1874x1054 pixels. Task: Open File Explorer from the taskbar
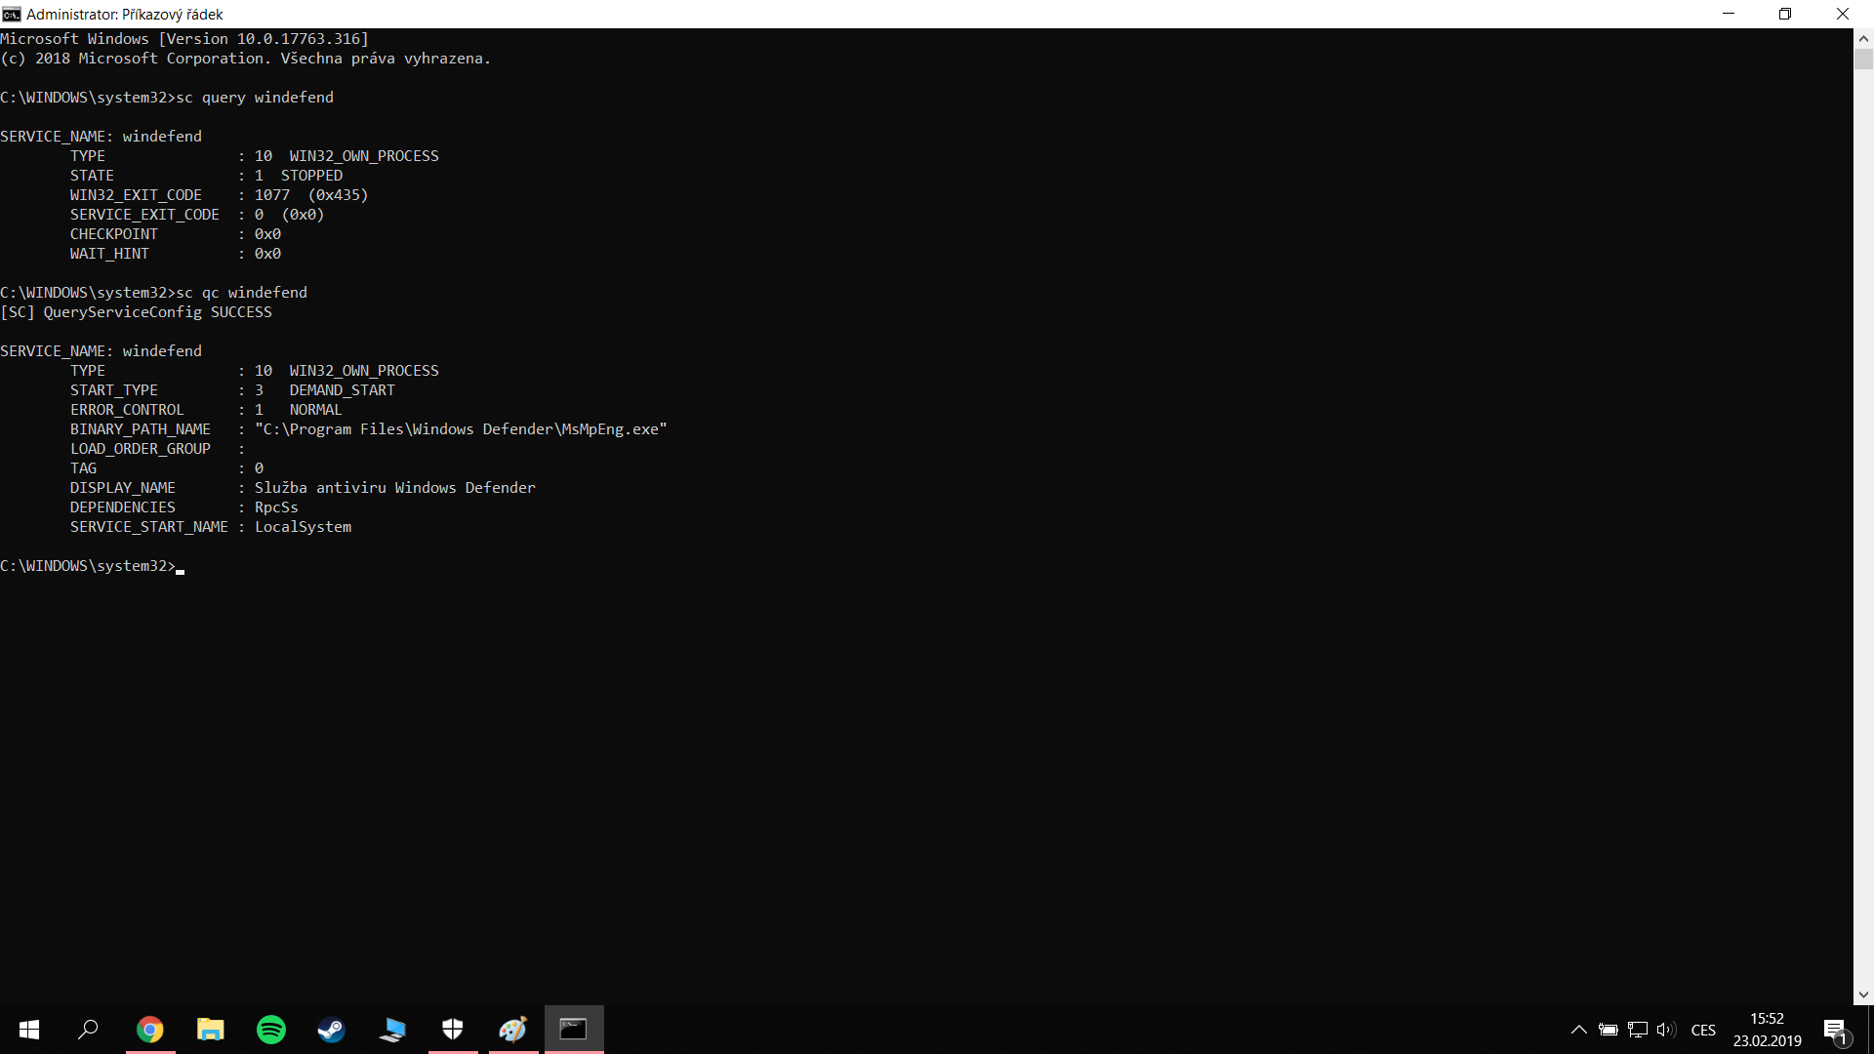pos(210,1030)
